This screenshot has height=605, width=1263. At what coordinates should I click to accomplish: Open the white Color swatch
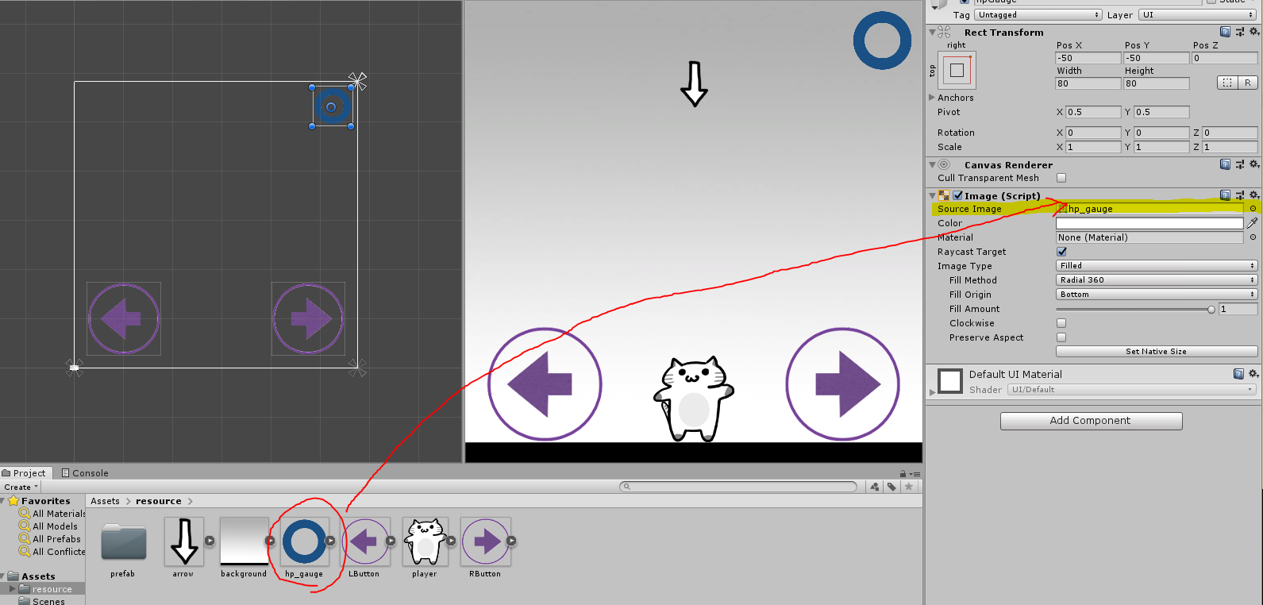pos(1149,223)
